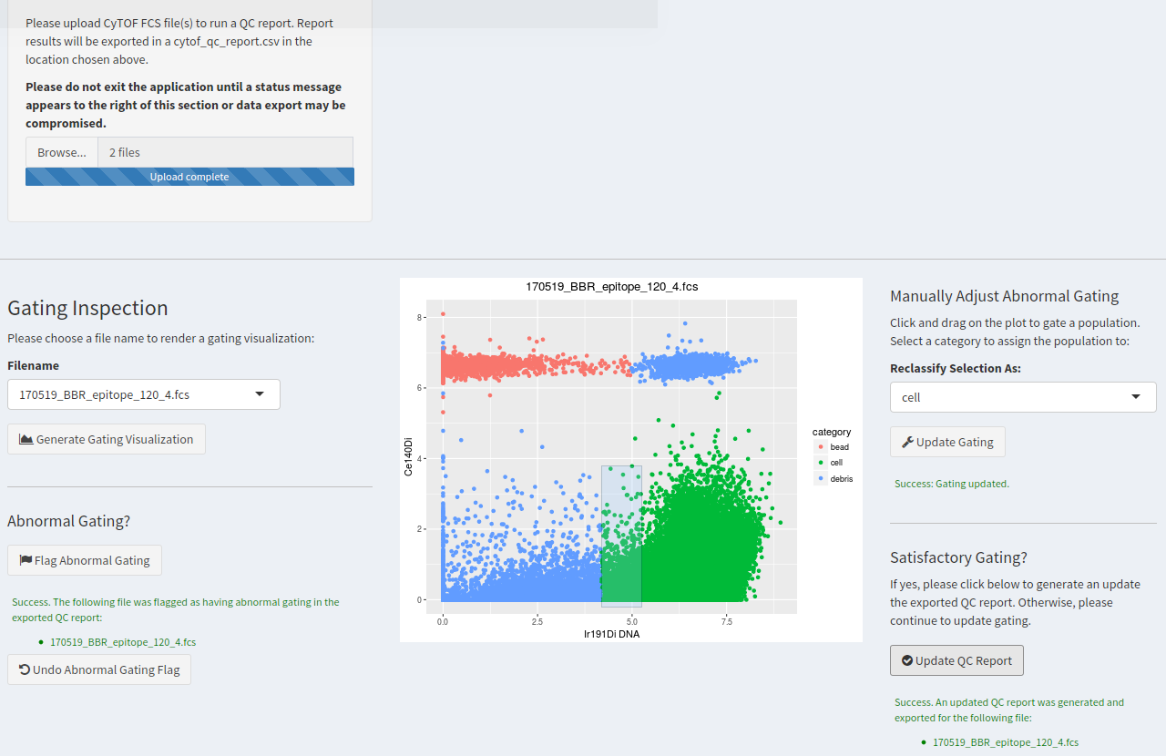This screenshot has height=756, width=1166.
Task: Click the undo arrow icon on the Undo Abnormal Gating Flag button
Action: point(25,669)
